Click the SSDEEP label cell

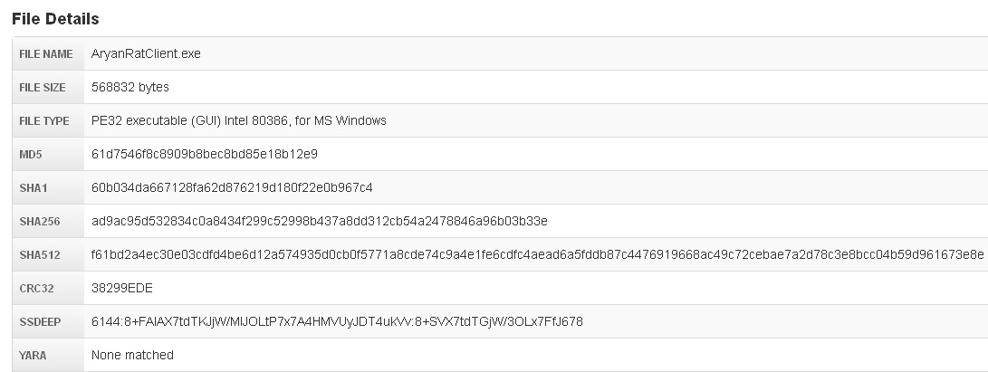(x=38, y=322)
